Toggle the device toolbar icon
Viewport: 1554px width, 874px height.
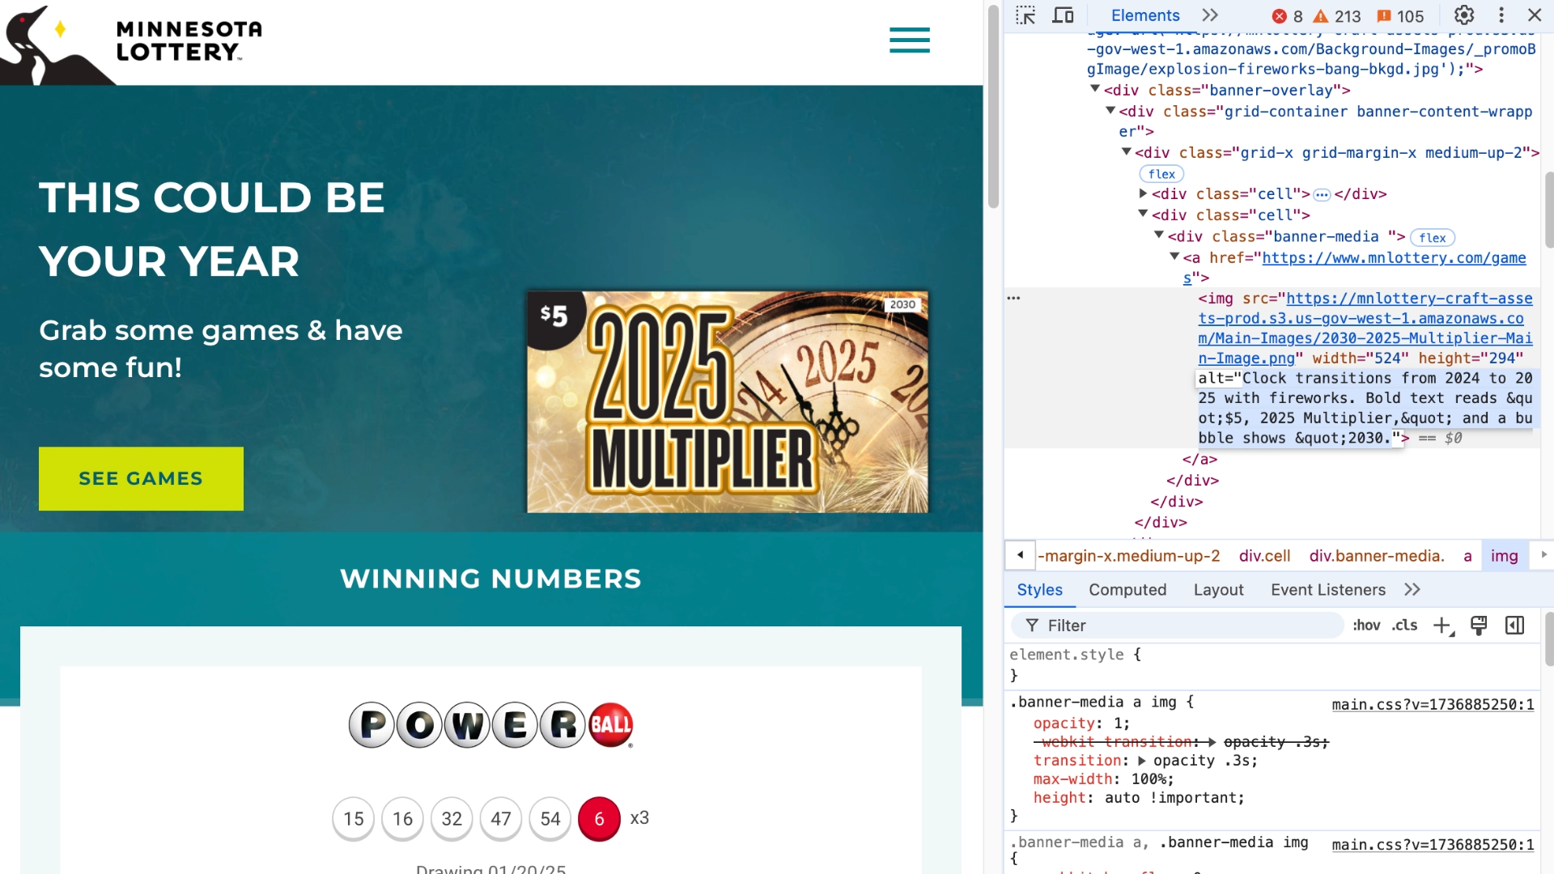point(1063,15)
